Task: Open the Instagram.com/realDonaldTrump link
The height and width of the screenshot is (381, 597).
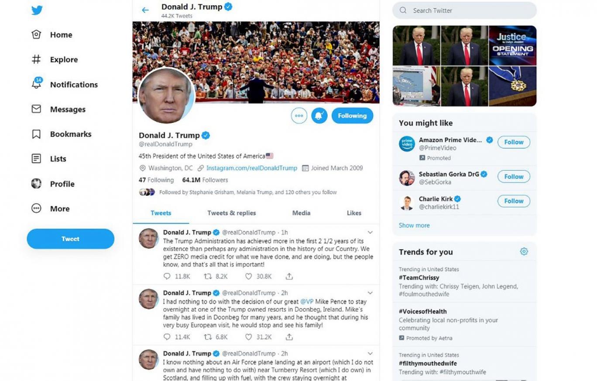Action: pos(251,168)
